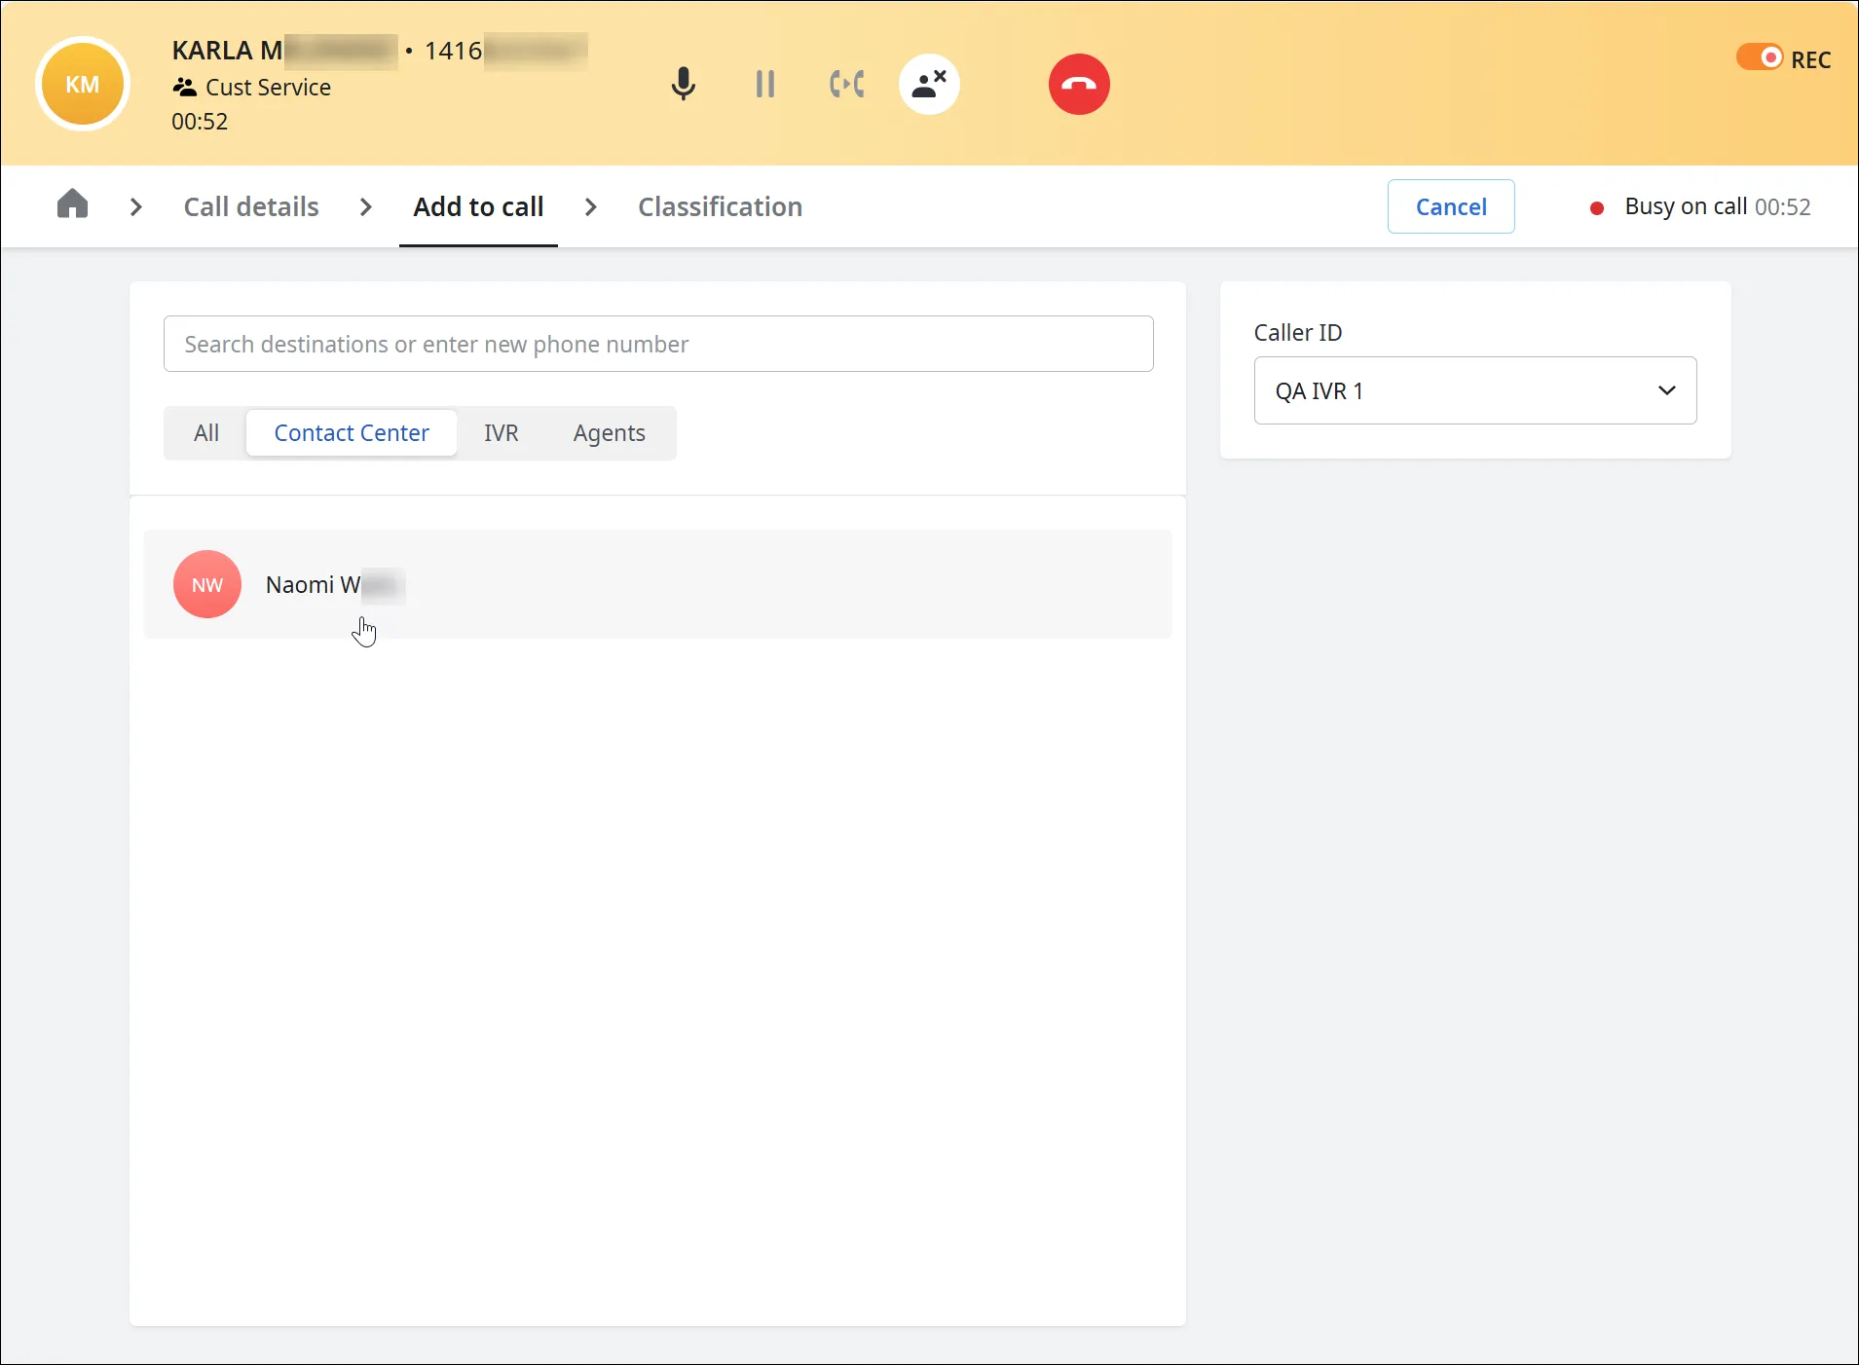
Task: Select Naomi W contact row
Action: click(x=658, y=584)
